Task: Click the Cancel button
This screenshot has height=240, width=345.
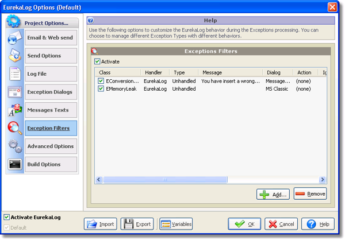Action: 281,224
